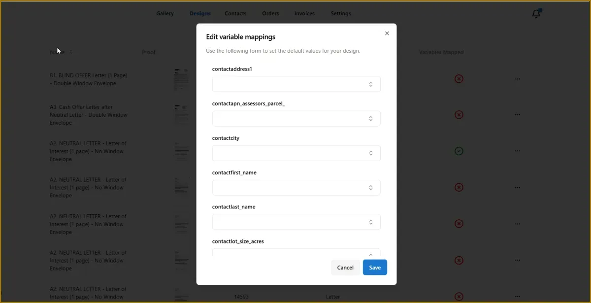Switch to the Contacts tab
The width and height of the screenshot is (591, 303).
[x=235, y=14]
